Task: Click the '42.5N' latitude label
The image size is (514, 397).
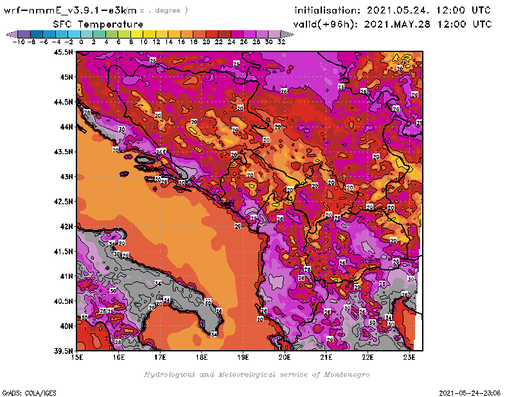Action: 63,201
